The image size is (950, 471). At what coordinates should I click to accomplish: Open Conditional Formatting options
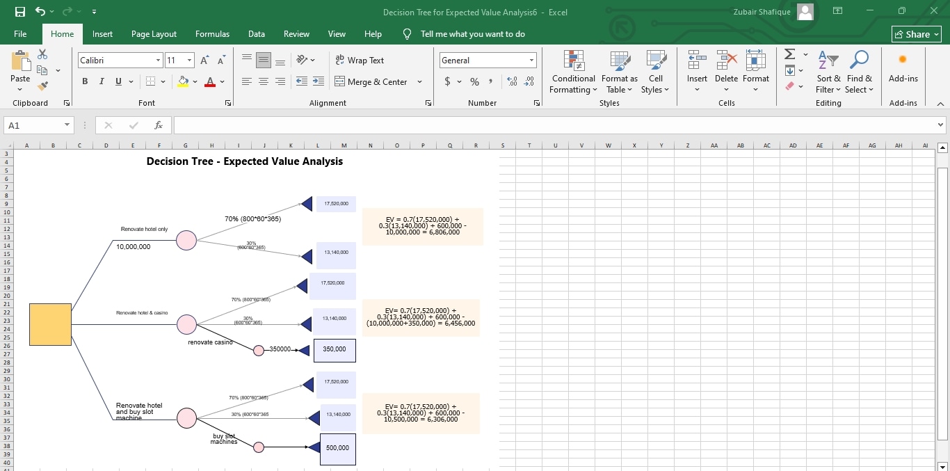[572, 72]
